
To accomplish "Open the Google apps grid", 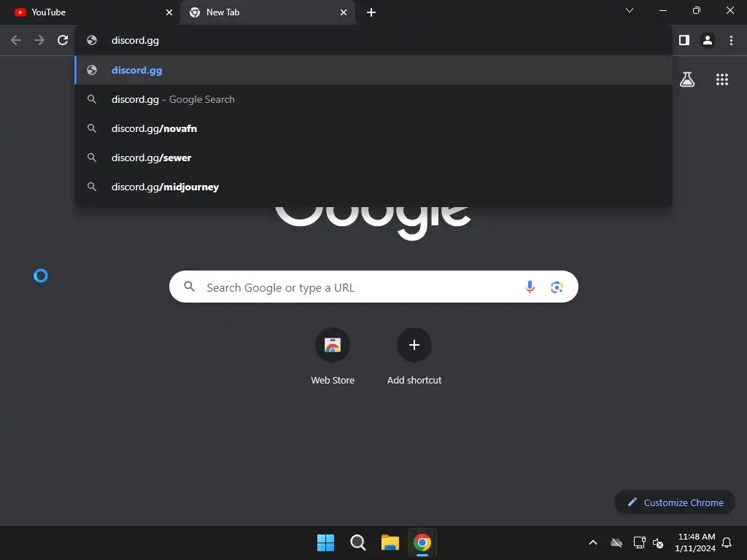I will point(721,79).
